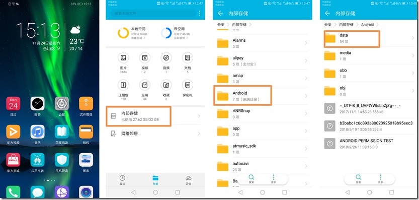
Task: Switch to the 最近 recent tab
Action: (122, 180)
